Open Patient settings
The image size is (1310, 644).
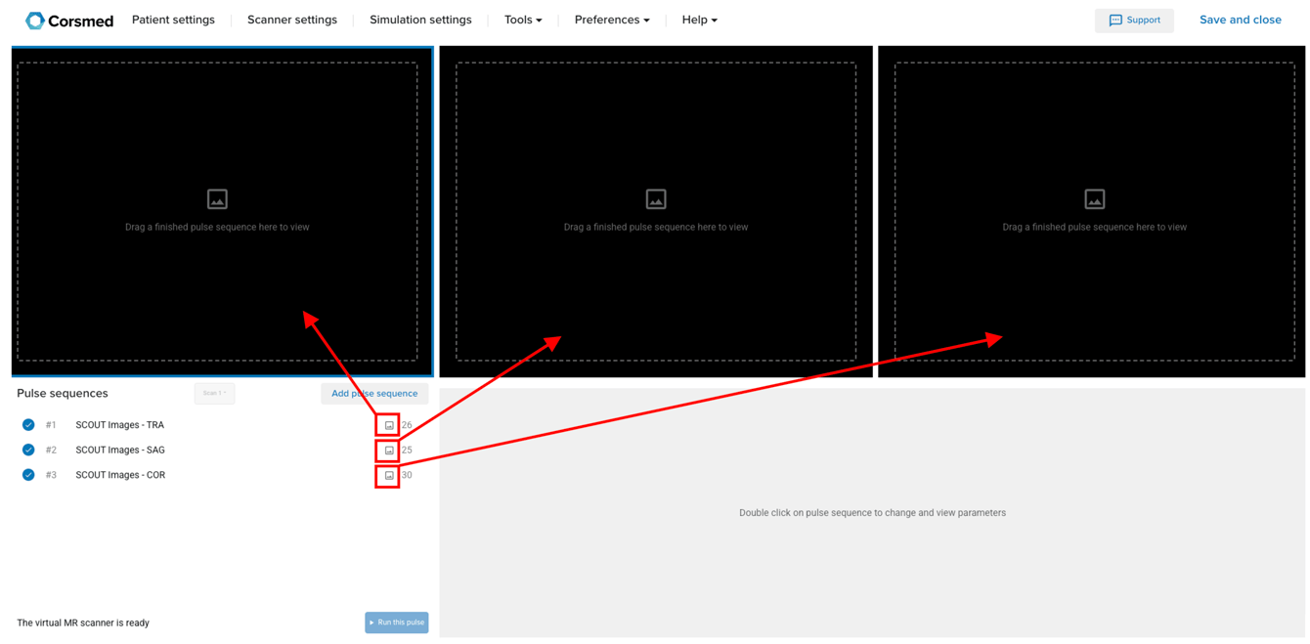(x=173, y=21)
